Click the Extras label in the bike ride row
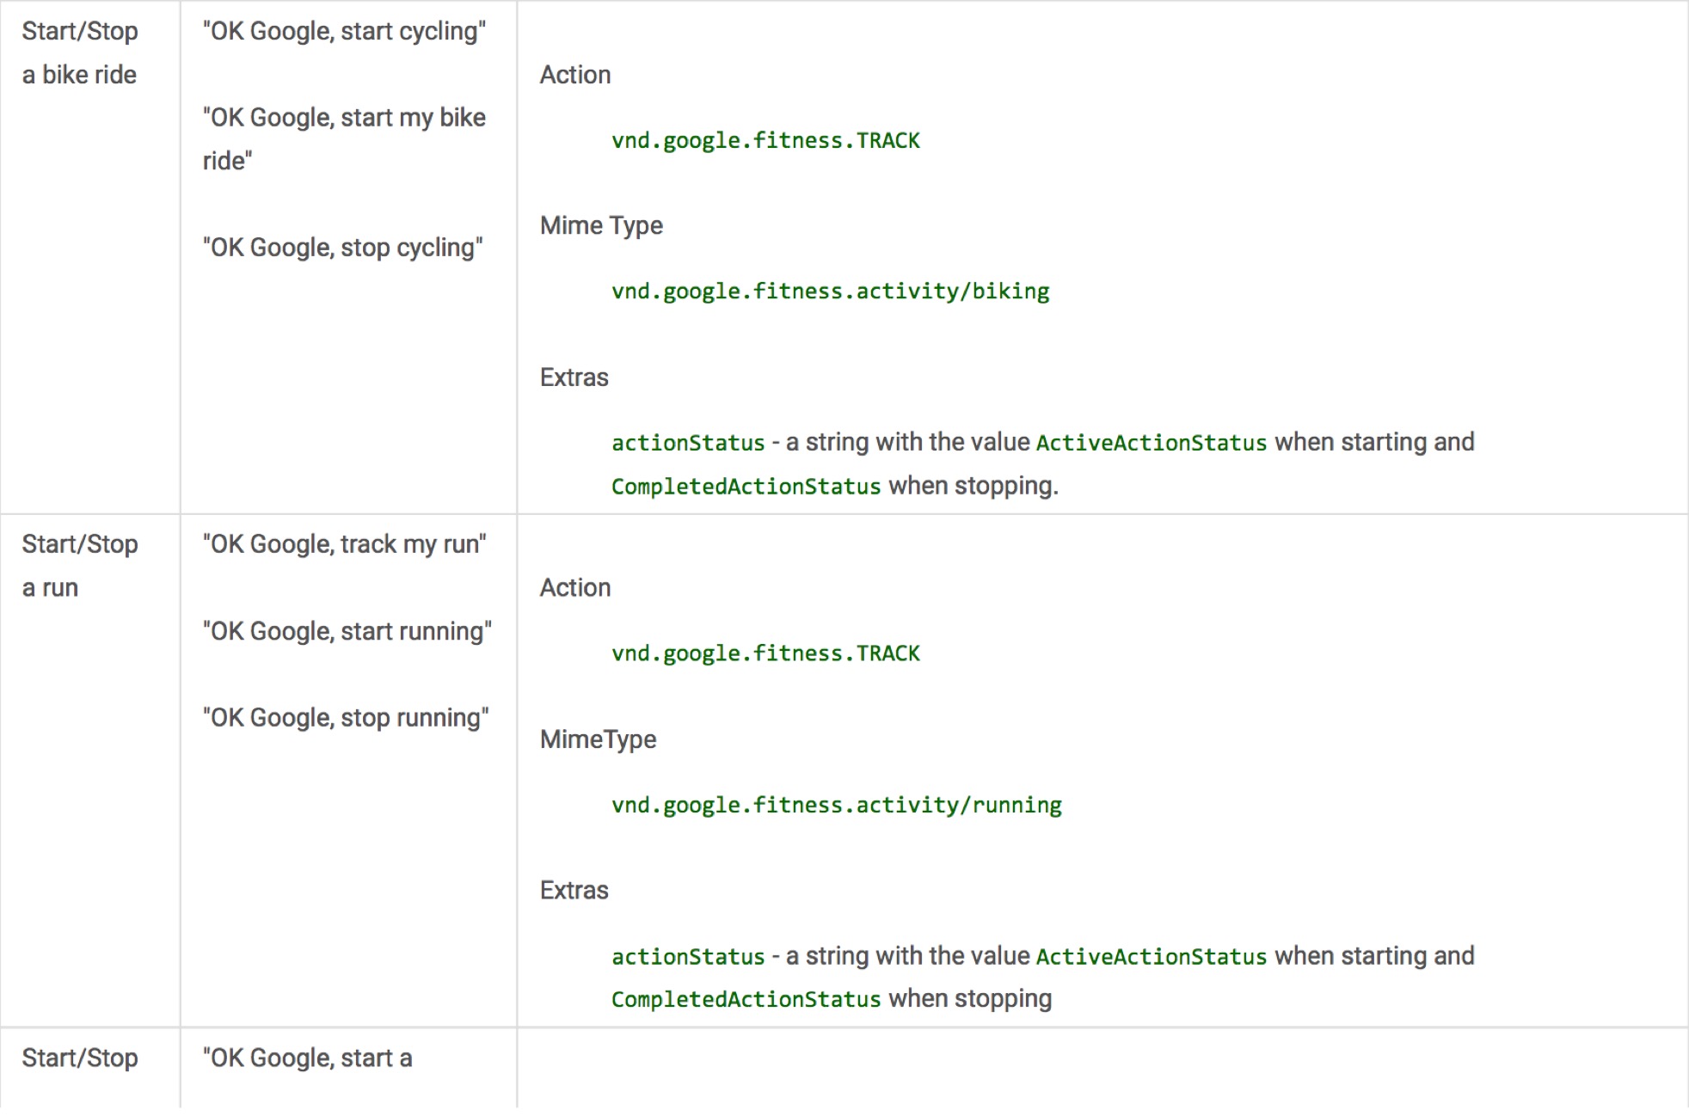 coord(574,377)
